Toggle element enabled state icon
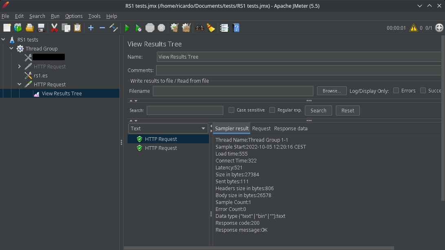The width and height of the screenshot is (445, 250). click(114, 28)
